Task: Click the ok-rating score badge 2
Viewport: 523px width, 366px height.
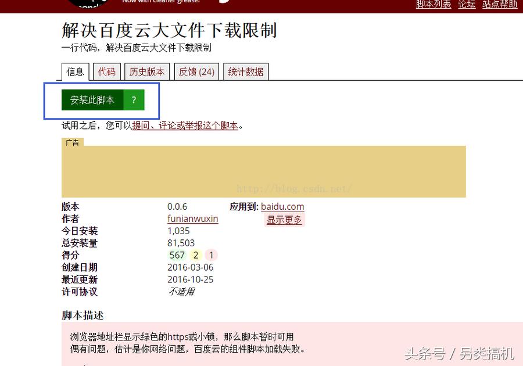Action: click(x=196, y=255)
